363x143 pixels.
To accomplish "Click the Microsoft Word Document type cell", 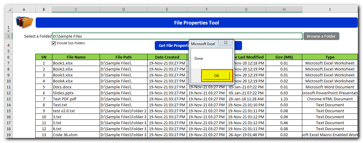I will 330,87.
